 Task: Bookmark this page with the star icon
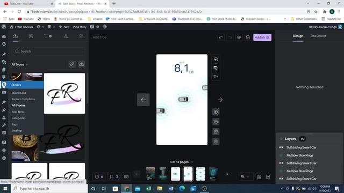click(316, 12)
